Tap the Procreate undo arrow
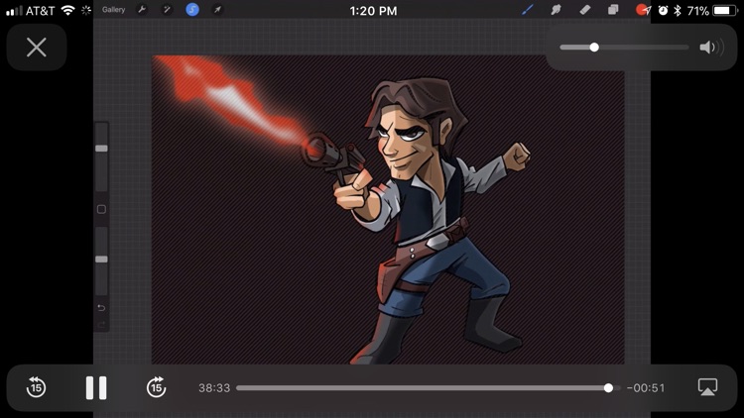 [101, 308]
